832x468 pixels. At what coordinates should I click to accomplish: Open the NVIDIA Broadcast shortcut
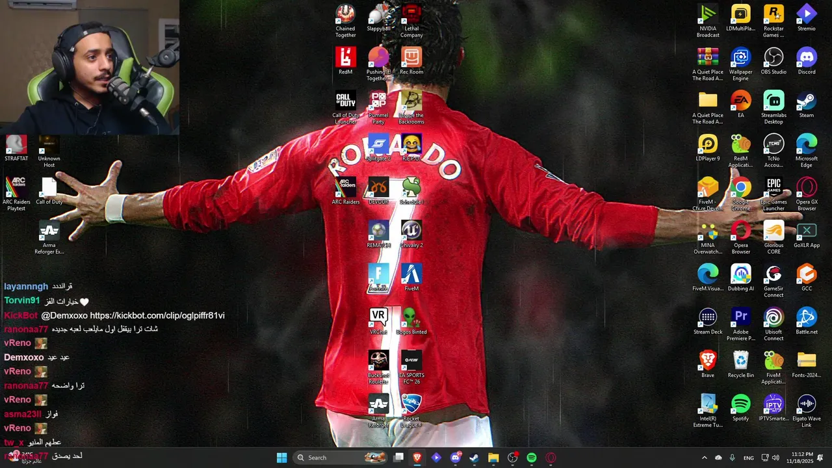(x=708, y=21)
